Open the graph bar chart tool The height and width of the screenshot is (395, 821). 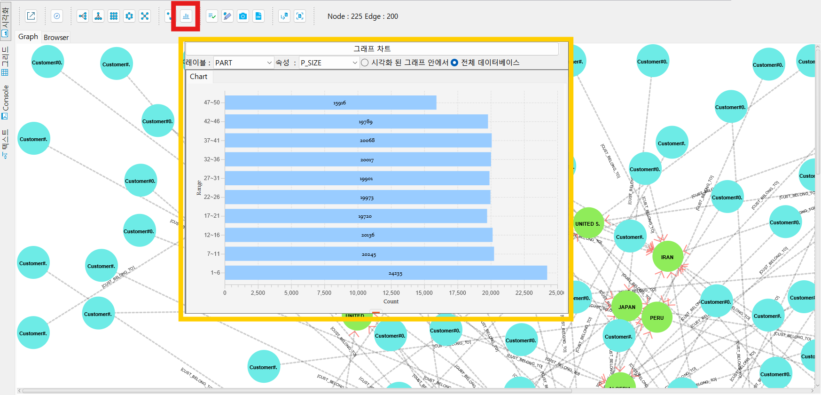click(186, 16)
